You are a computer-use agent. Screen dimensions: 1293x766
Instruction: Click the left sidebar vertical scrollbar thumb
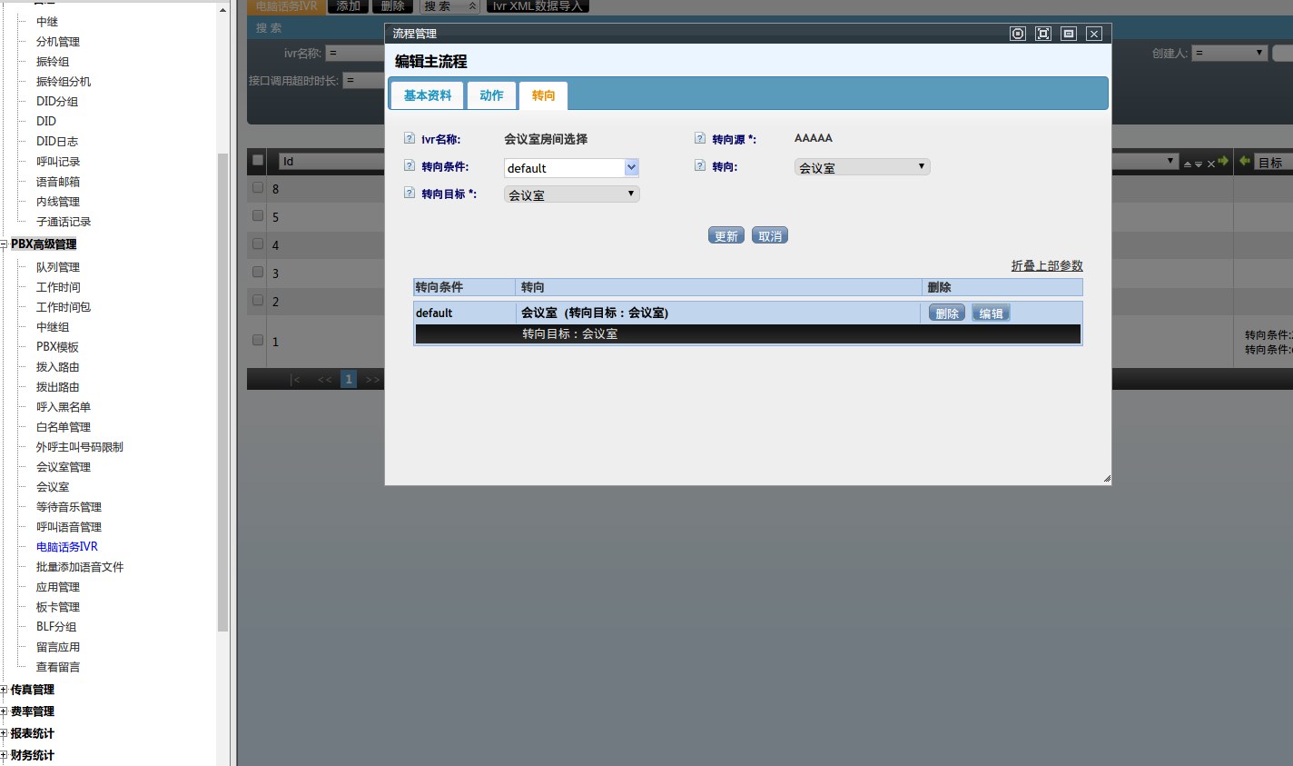coord(222,391)
